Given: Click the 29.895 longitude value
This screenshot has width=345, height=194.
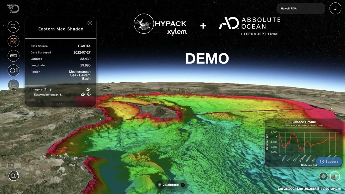Looking at the screenshot, I should click(x=85, y=65).
